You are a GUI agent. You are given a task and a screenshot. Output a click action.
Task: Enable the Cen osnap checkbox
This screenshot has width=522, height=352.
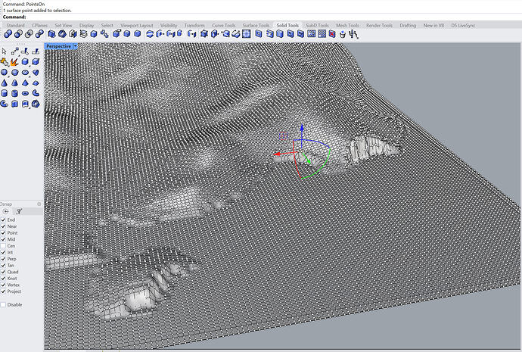click(3, 246)
